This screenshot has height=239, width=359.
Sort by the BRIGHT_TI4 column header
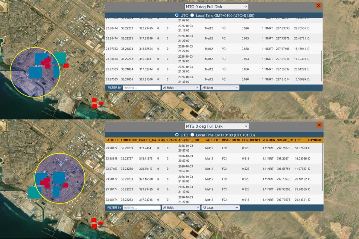click(x=147, y=140)
